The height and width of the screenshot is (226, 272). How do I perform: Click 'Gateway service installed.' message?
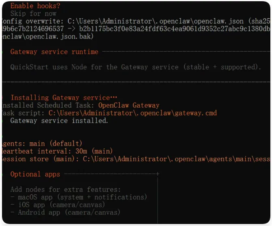[59, 121]
